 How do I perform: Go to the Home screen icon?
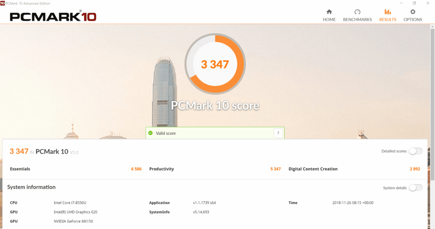pyautogui.click(x=329, y=12)
